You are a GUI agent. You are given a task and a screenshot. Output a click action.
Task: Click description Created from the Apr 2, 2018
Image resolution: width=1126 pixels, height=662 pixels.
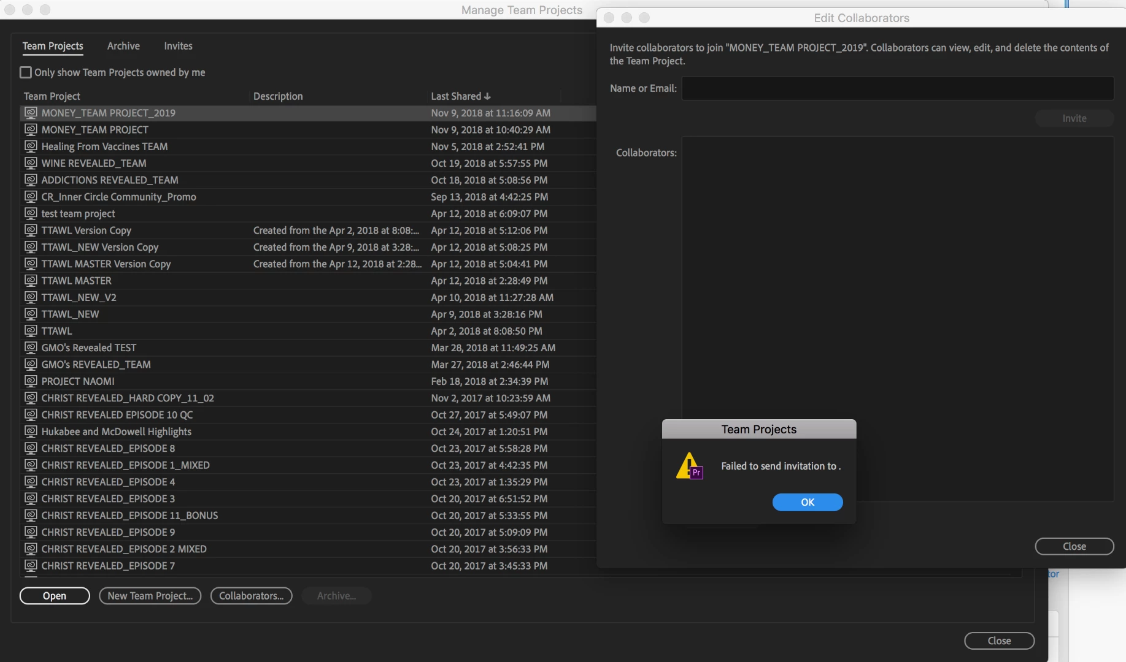pyautogui.click(x=336, y=230)
